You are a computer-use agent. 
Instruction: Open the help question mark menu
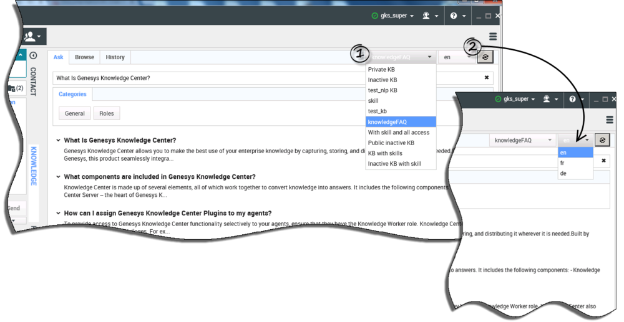click(x=457, y=16)
